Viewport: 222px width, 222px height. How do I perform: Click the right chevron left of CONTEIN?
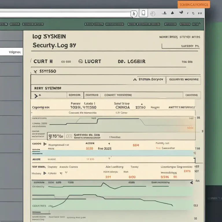pos(36,96)
